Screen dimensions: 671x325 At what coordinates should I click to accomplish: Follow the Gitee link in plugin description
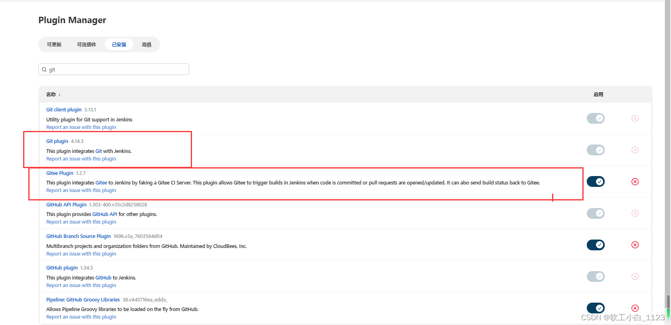coord(101,183)
